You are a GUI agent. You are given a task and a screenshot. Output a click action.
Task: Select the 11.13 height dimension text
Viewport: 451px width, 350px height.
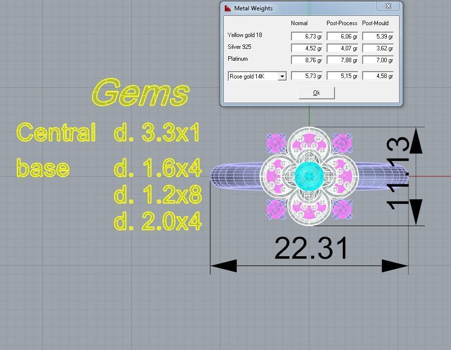[398, 173]
